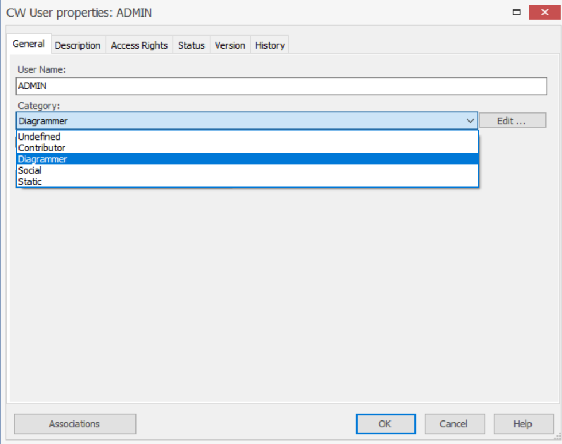Maximize the CW User properties window

(x=517, y=12)
